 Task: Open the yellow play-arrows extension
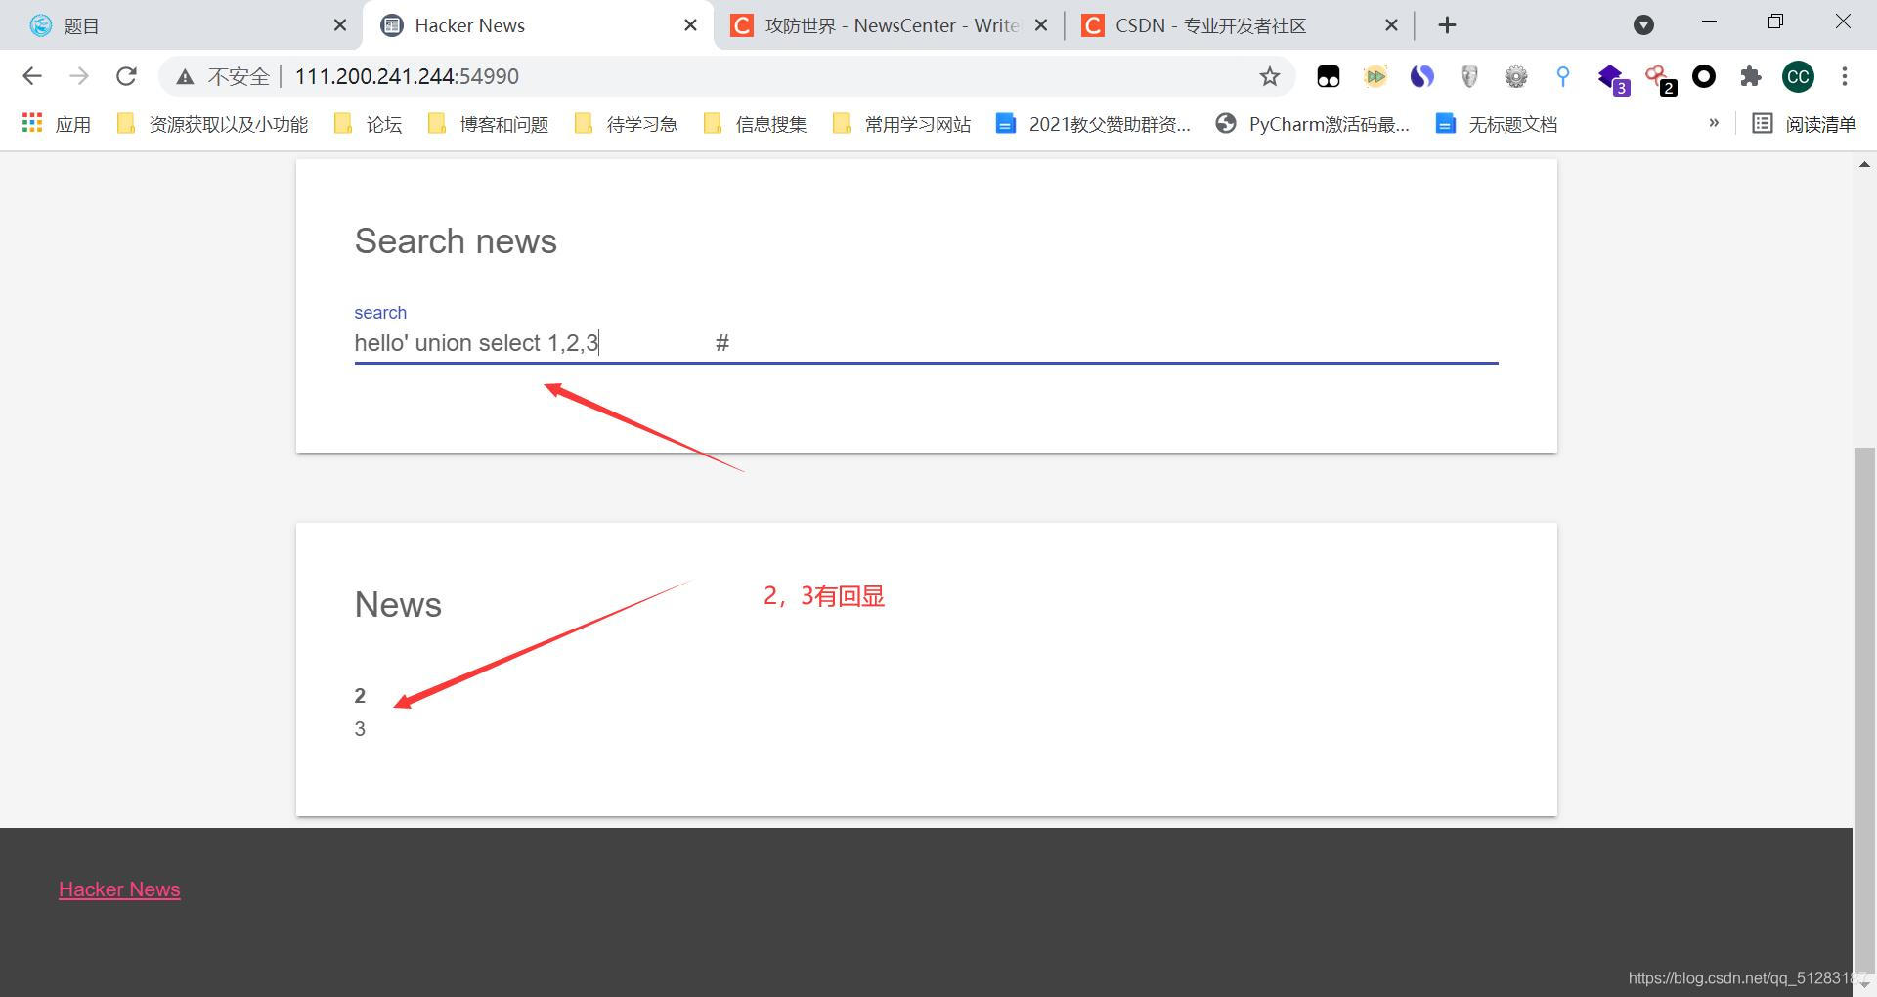coord(1375,76)
